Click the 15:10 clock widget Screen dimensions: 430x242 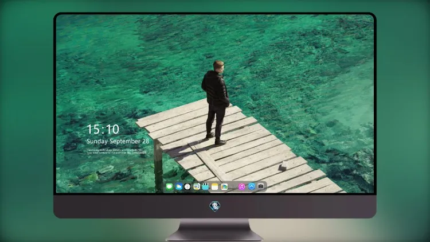point(103,129)
